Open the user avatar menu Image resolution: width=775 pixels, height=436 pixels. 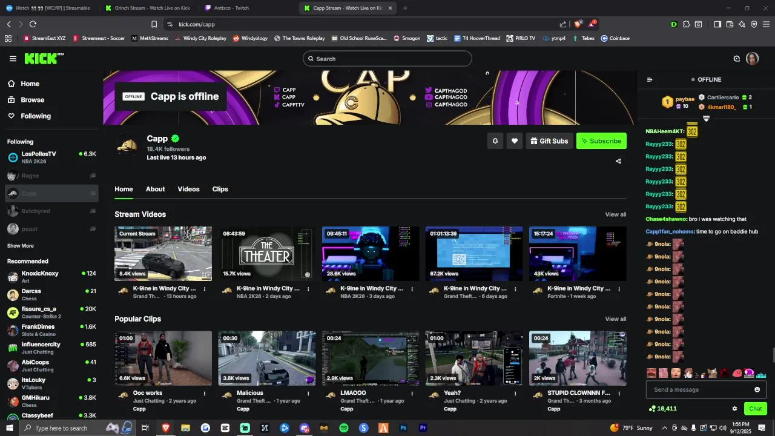(x=752, y=59)
